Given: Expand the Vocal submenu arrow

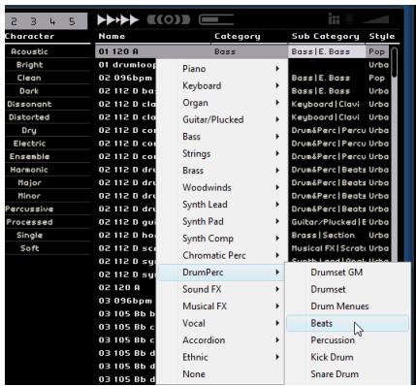Looking at the screenshot, I should [277, 323].
